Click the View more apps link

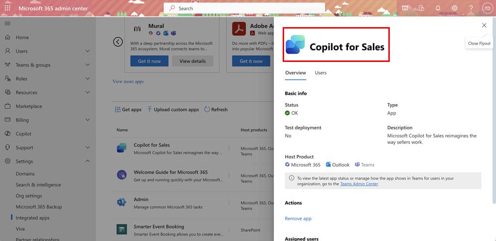(x=128, y=81)
